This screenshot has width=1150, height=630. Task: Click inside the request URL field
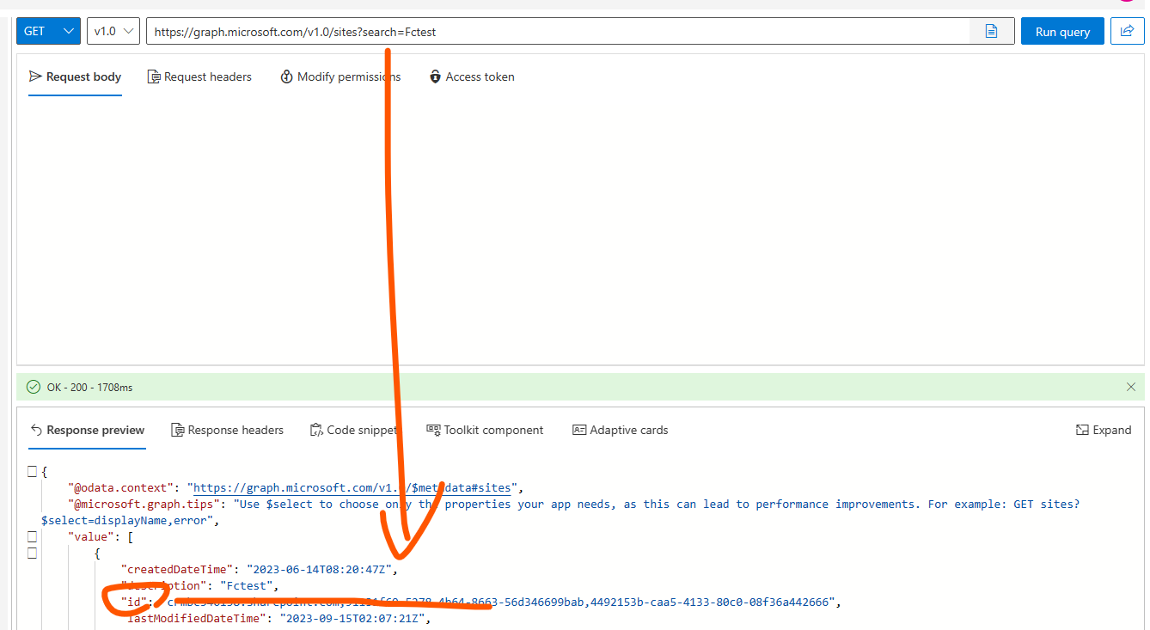[x=516, y=31]
